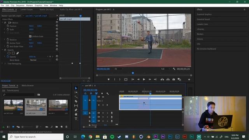Select the Razor tool

coord(76,101)
